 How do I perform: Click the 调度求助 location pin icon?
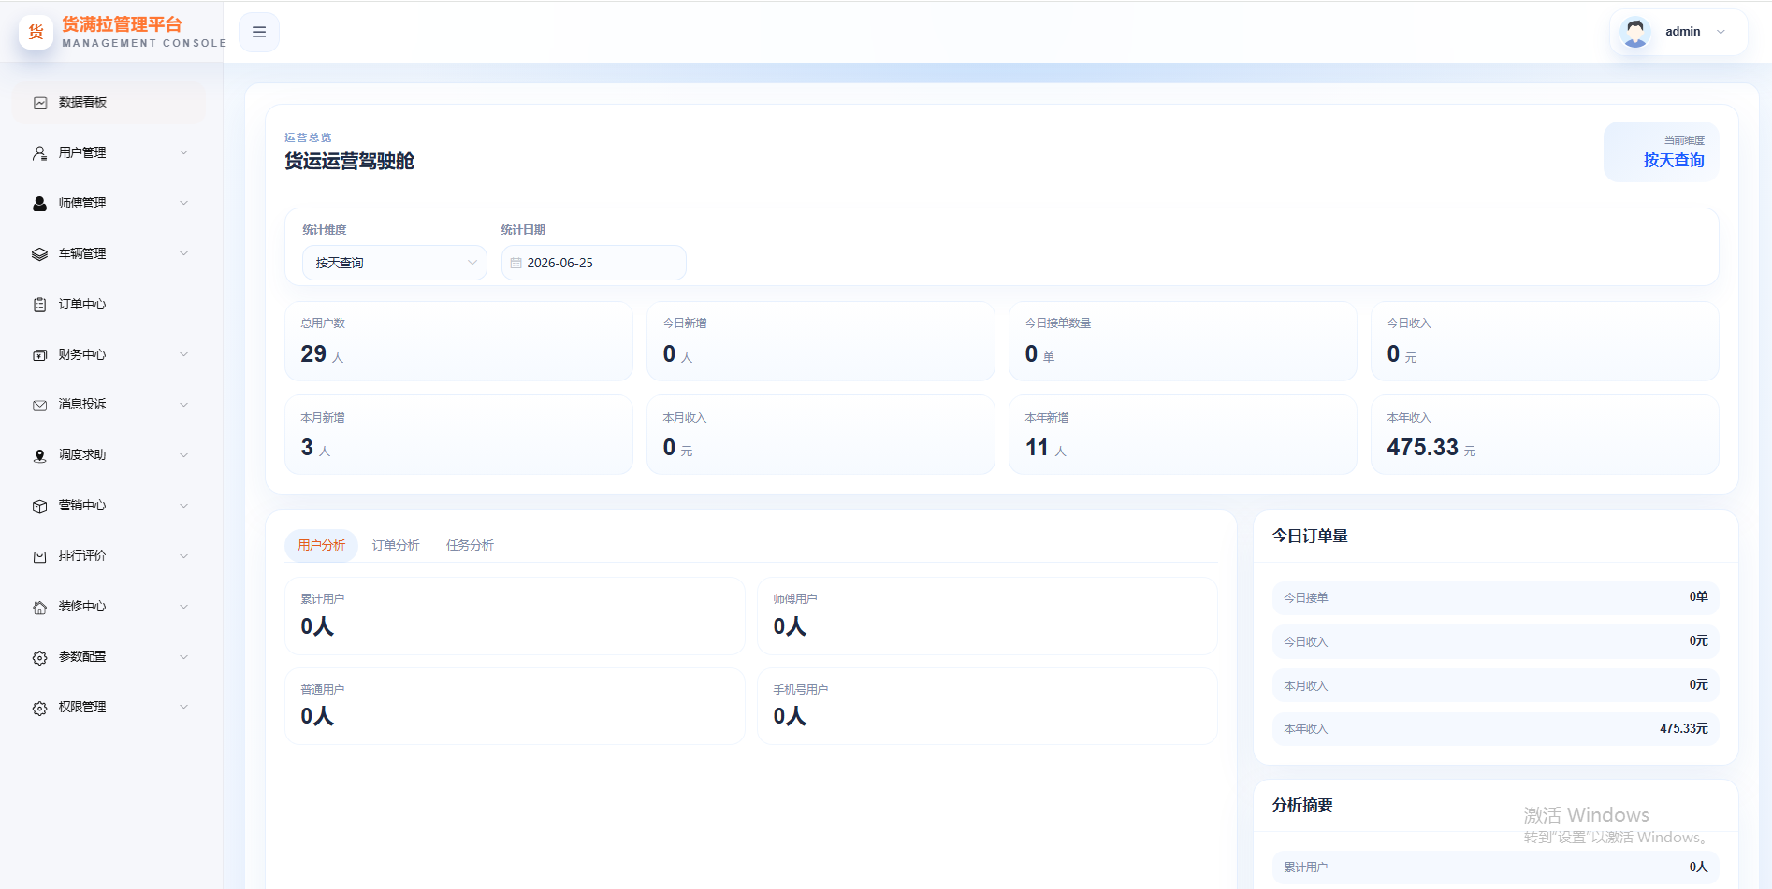(x=40, y=456)
